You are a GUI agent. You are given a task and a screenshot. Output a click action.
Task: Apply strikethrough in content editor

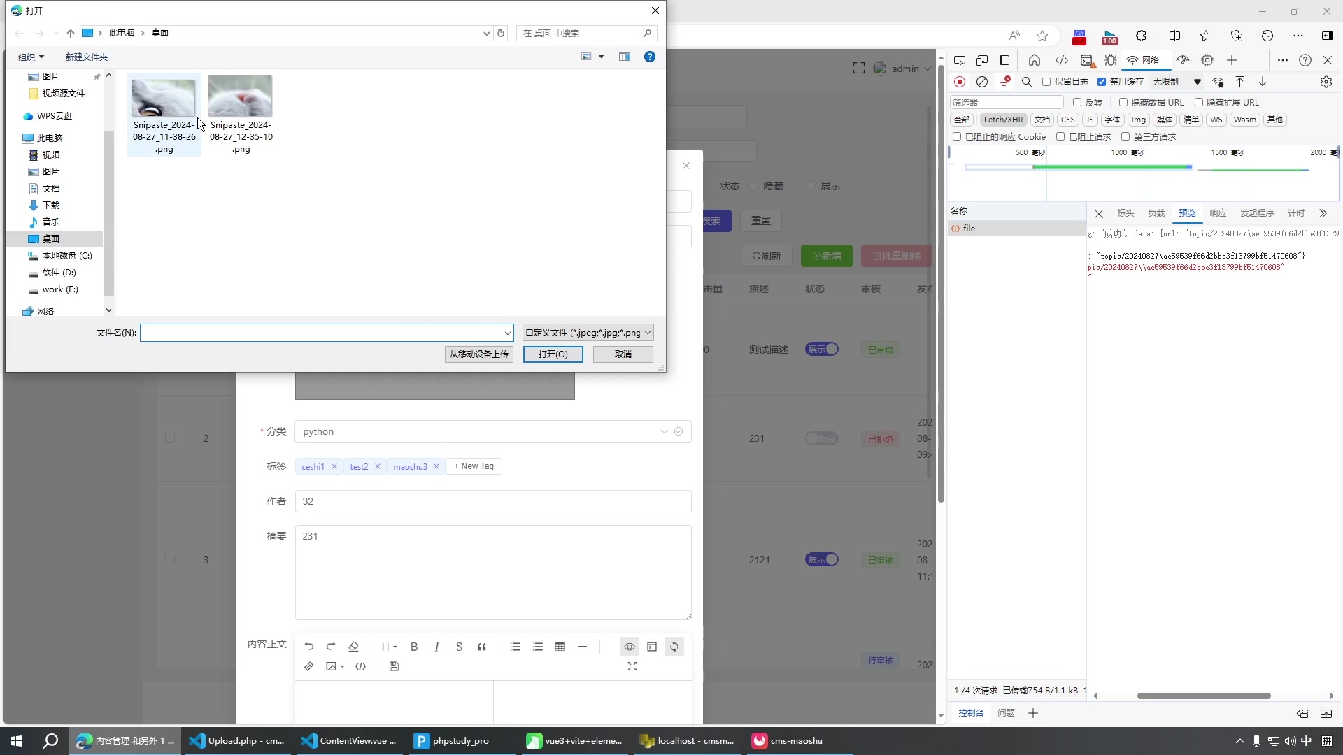click(459, 647)
